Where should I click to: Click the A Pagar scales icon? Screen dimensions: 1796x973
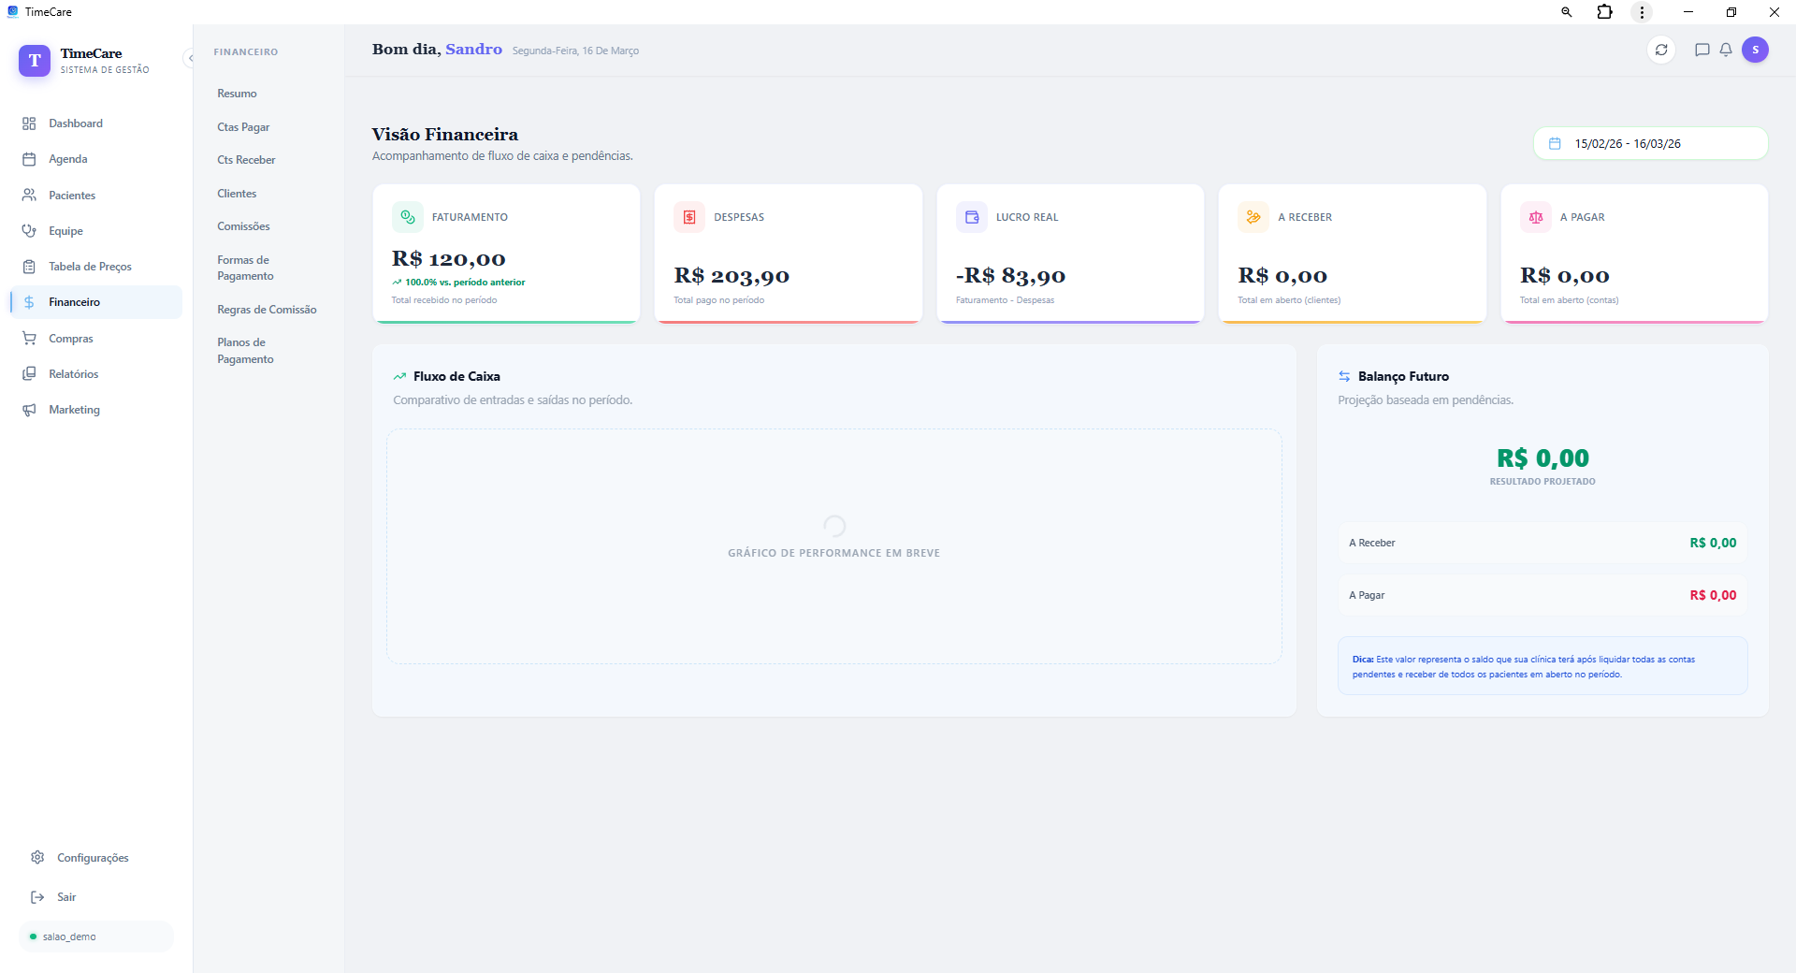point(1536,217)
